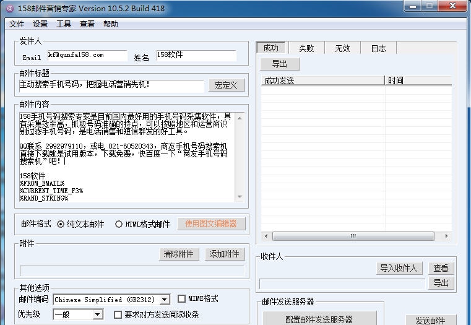The image size is (471, 325).
Task: Click 添加附件 button
Action: click(x=225, y=254)
